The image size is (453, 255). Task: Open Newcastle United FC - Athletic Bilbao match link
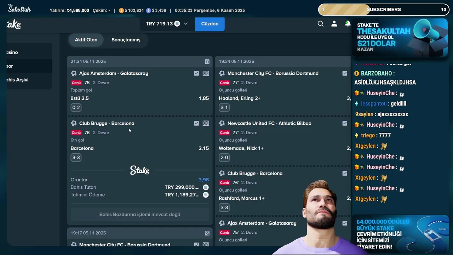point(269,123)
